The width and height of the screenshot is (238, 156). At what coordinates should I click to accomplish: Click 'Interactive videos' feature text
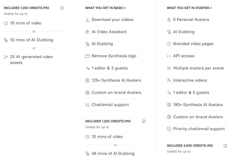point(190,80)
